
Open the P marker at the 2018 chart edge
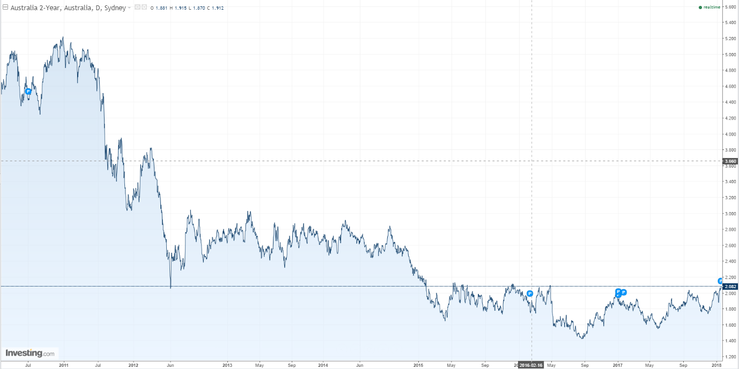coord(720,281)
